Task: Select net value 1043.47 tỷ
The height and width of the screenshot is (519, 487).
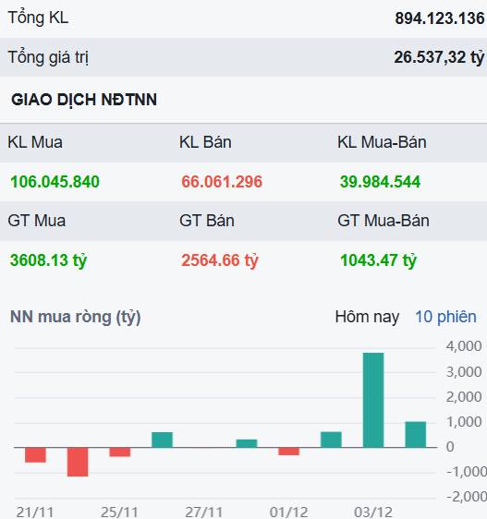Action: [378, 260]
